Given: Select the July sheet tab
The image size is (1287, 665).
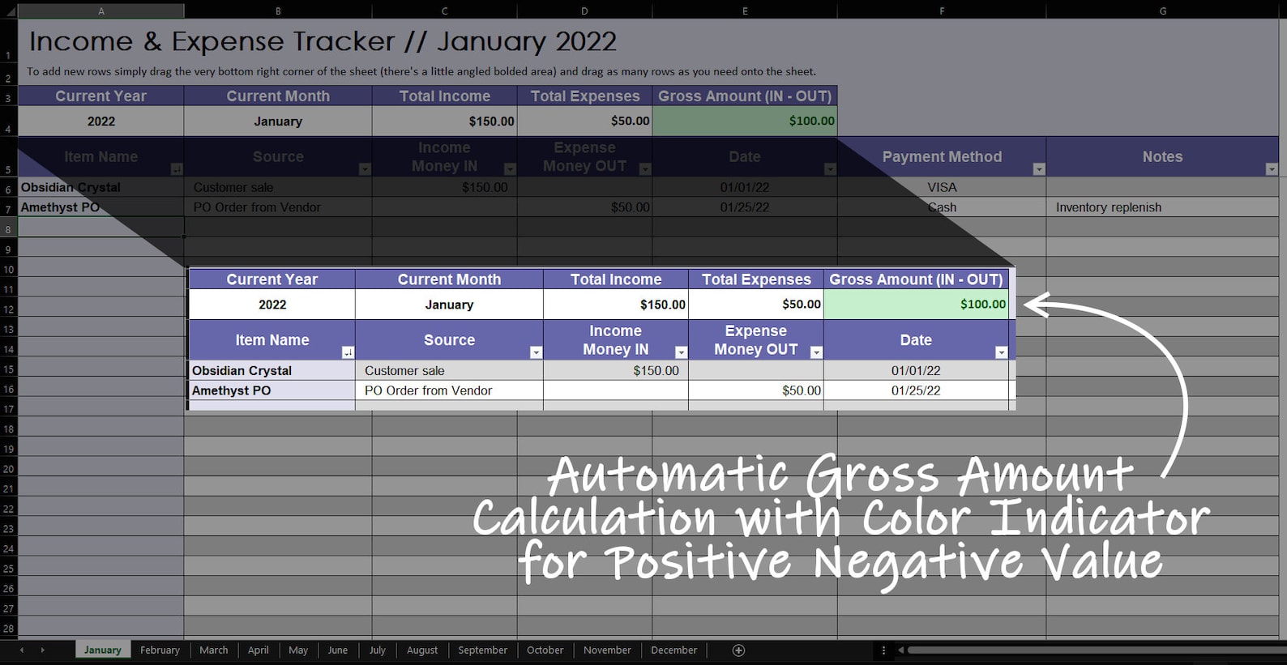Looking at the screenshot, I should pyautogui.click(x=378, y=650).
